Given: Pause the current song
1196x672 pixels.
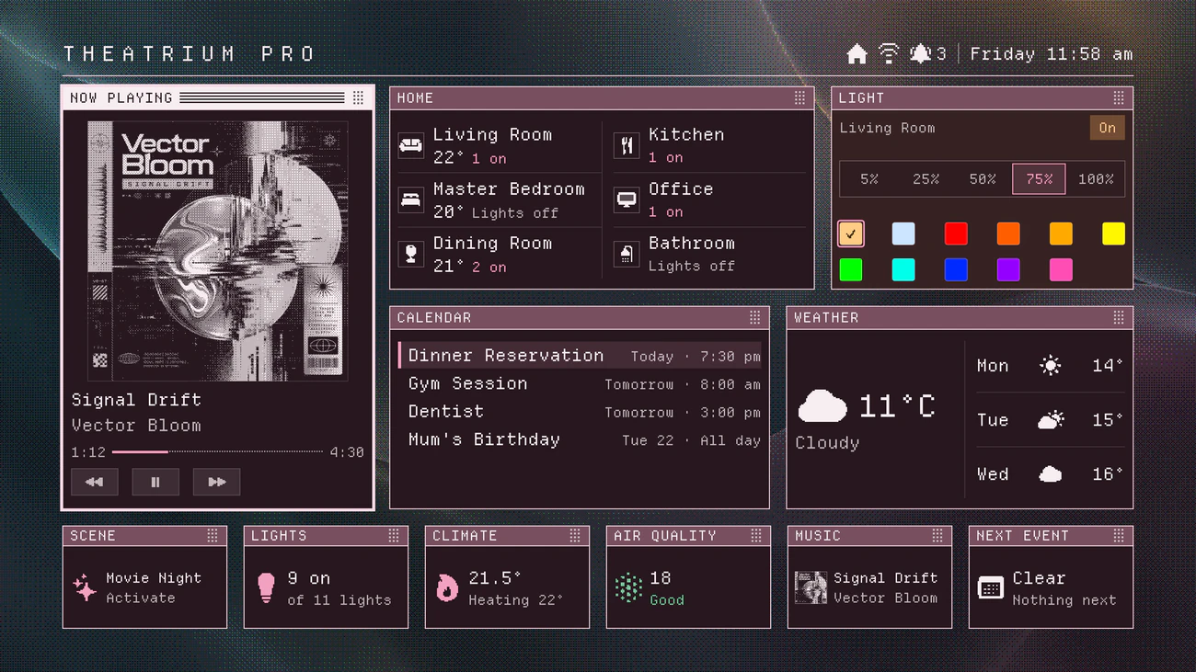Looking at the screenshot, I should (x=155, y=482).
